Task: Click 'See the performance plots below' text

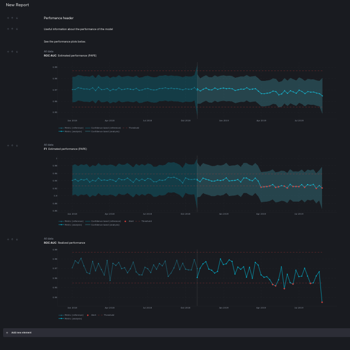Action: [65, 41]
